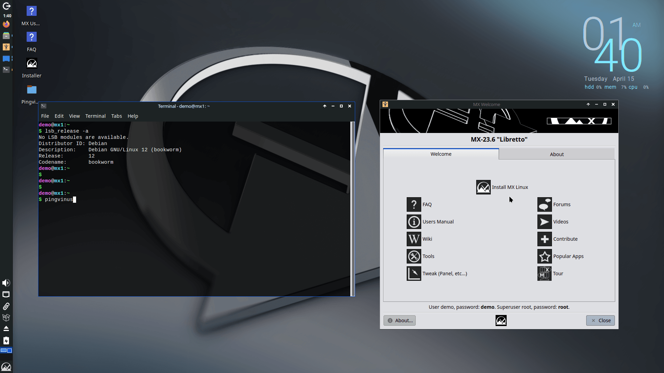
Task: Click the panel clock showing 1:40
Action: (x=7, y=16)
